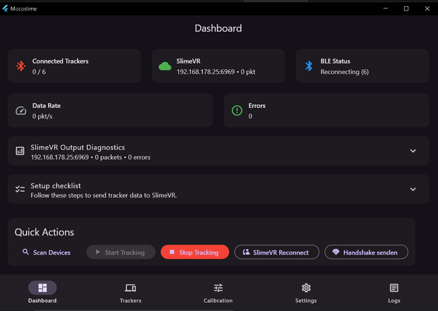Click the blue Bluetooth BLE Status icon

point(309,66)
